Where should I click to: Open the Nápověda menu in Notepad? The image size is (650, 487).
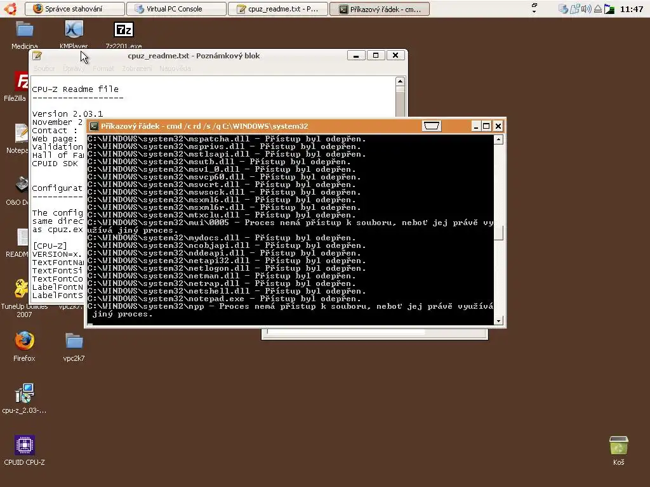pyautogui.click(x=175, y=68)
